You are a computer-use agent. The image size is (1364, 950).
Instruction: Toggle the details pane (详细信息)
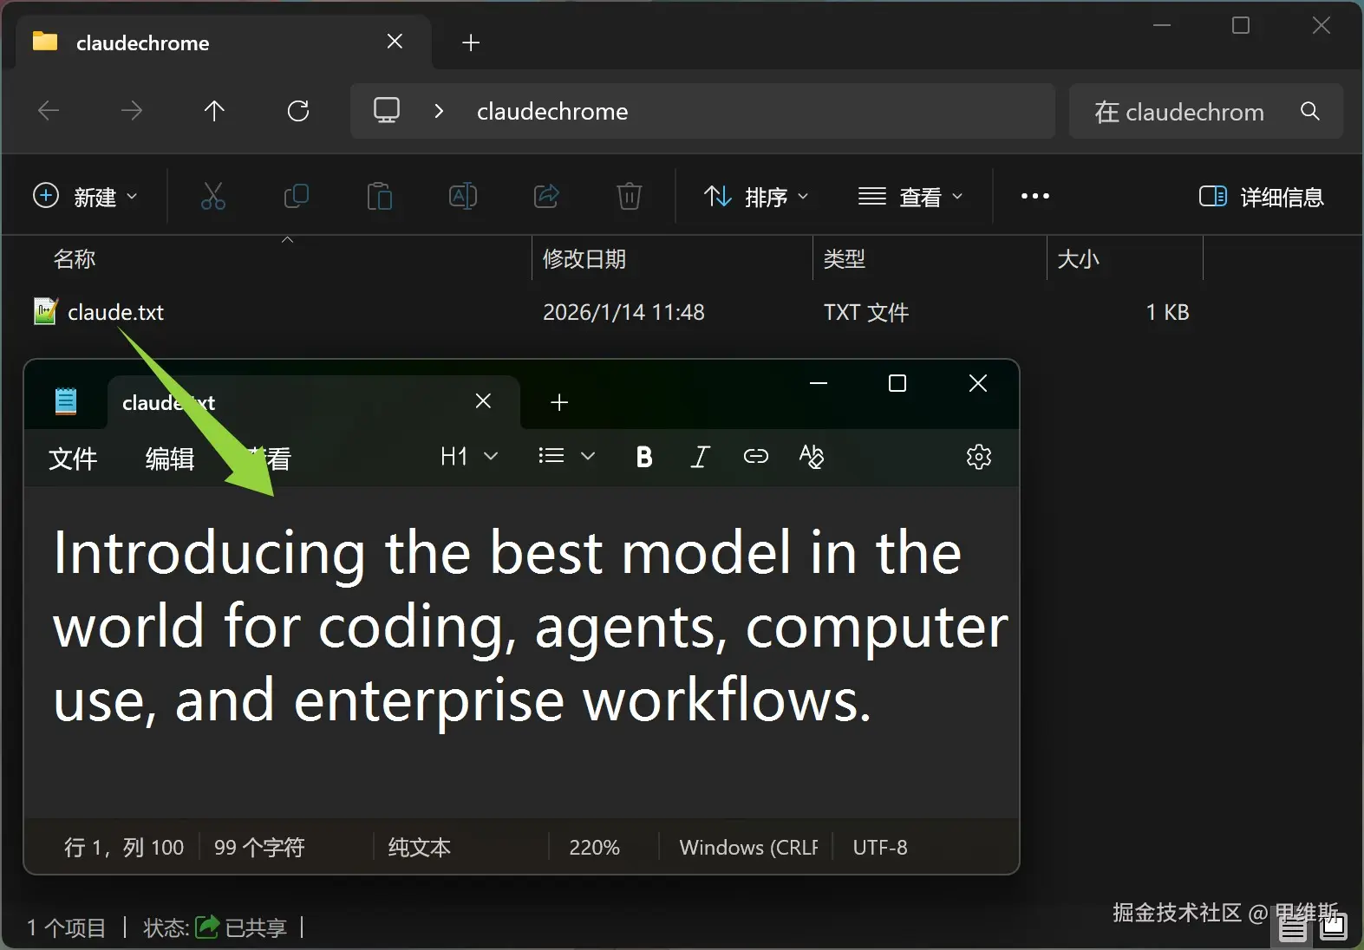tap(1262, 197)
